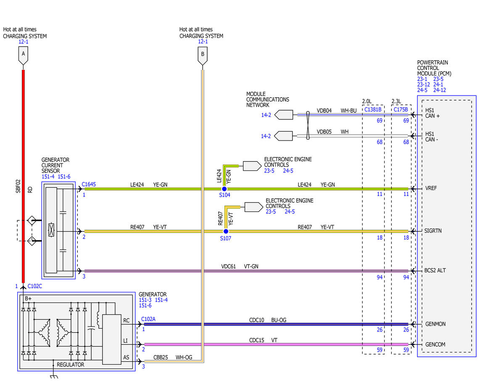The width and height of the screenshot is (504, 390).
Task: Click the S107 splice label
Action: pyautogui.click(x=226, y=239)
